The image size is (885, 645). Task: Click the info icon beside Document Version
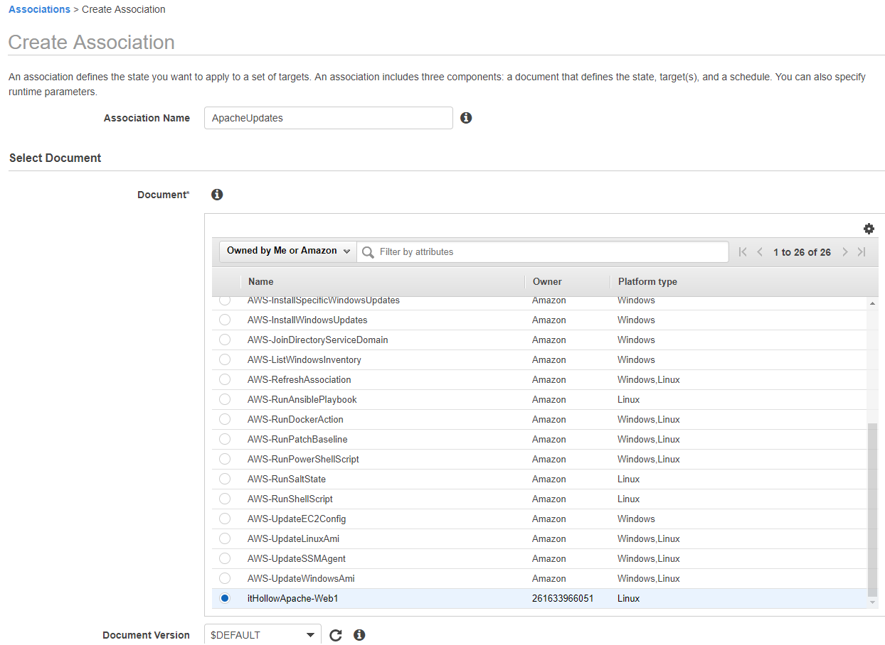click(359, 635)
